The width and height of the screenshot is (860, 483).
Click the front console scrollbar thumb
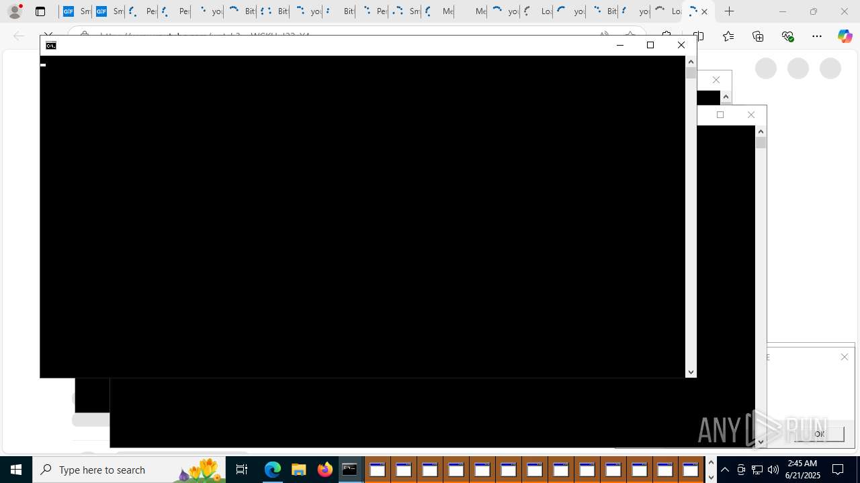(x=691, y=73)
